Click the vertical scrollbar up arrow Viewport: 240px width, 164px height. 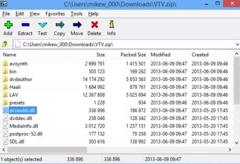[237, 54]
